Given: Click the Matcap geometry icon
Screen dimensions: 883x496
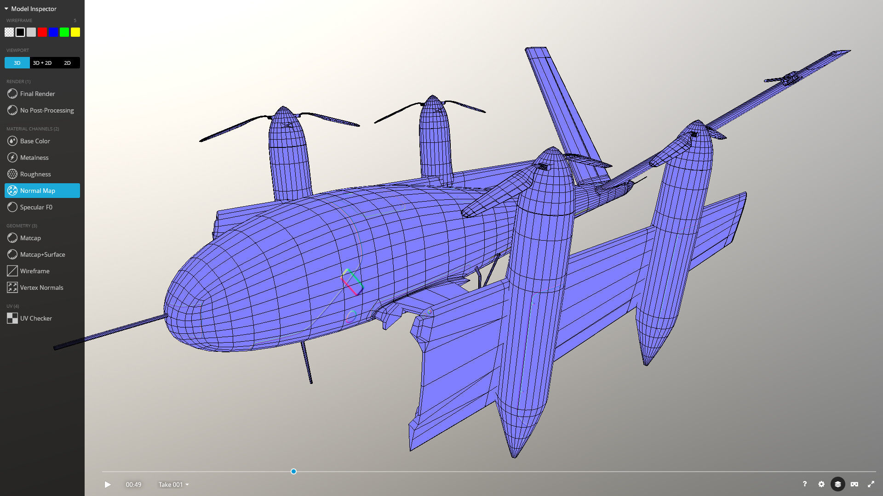Looking at the screenshot, I should 12,238.
